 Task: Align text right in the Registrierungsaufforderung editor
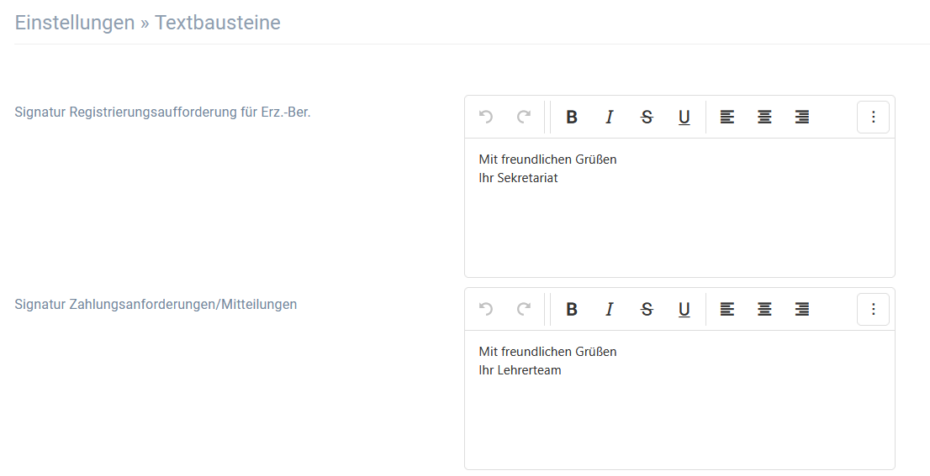(802, 118)
